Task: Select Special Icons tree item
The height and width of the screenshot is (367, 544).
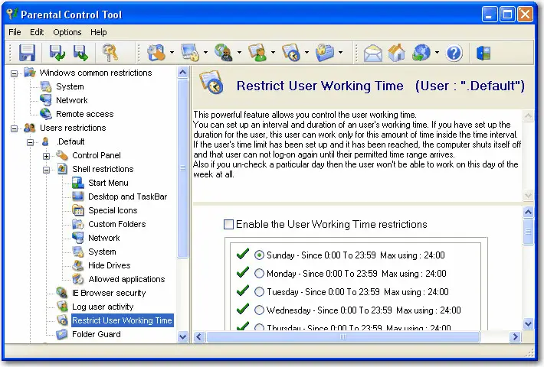Action: pos(113,210)
